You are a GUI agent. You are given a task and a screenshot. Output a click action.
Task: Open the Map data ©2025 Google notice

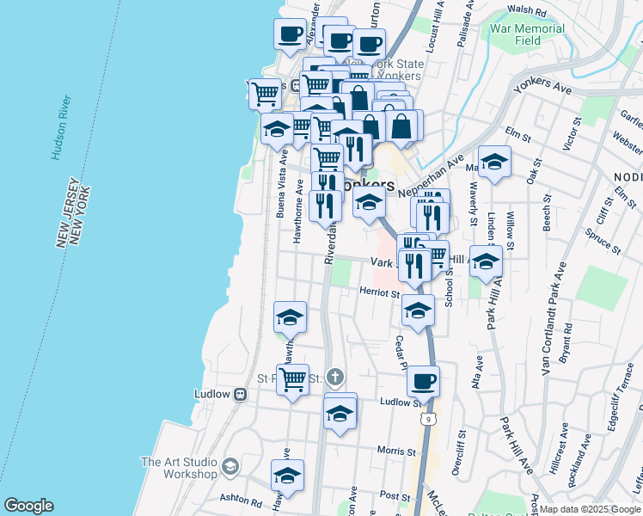[590, 509]
